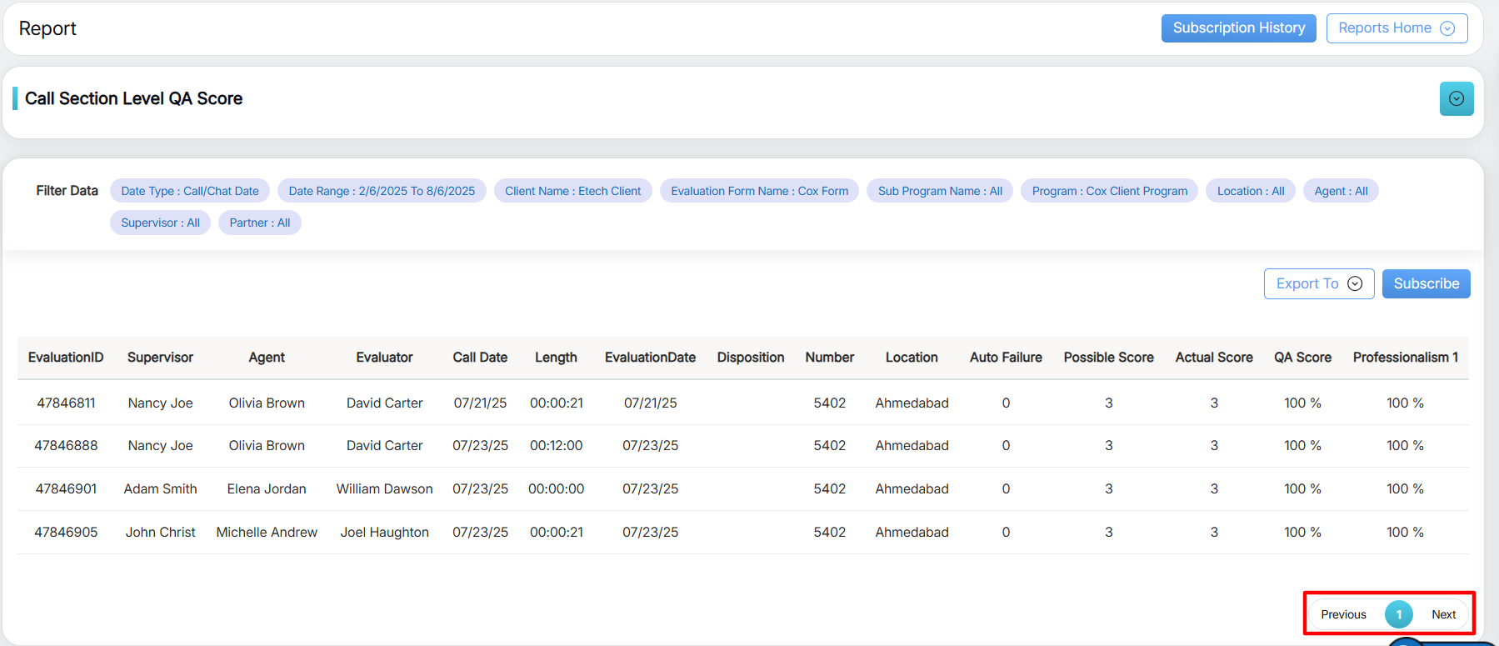The width and height of the screenshot is (1499, 646).
Task: Expand the Export To menu
Action: pyautogui.click(x=1318, y=283)
